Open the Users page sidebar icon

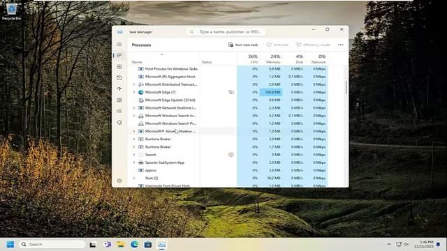(x=119, y=100)
